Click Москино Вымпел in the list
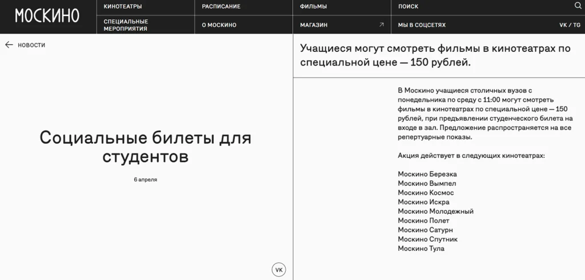585x280 pixels. coord(427,184)
